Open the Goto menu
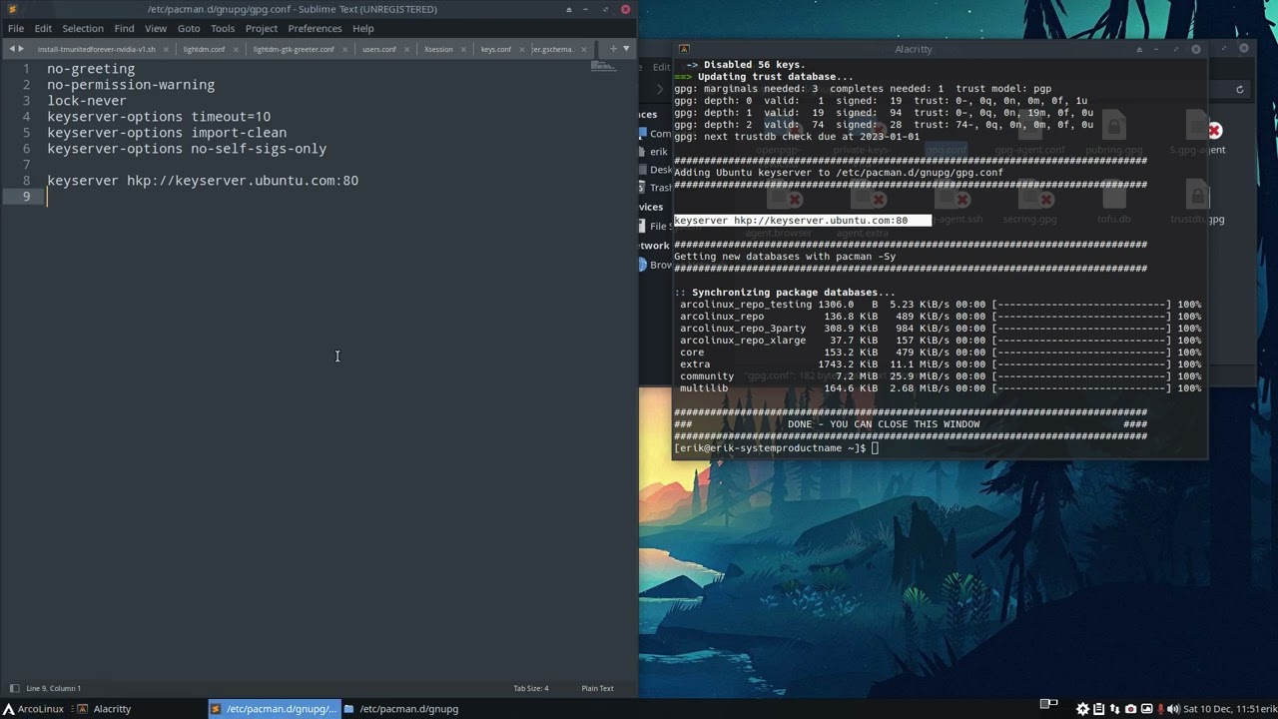Screen dimensions: 1278x719 tap(189, 28)
